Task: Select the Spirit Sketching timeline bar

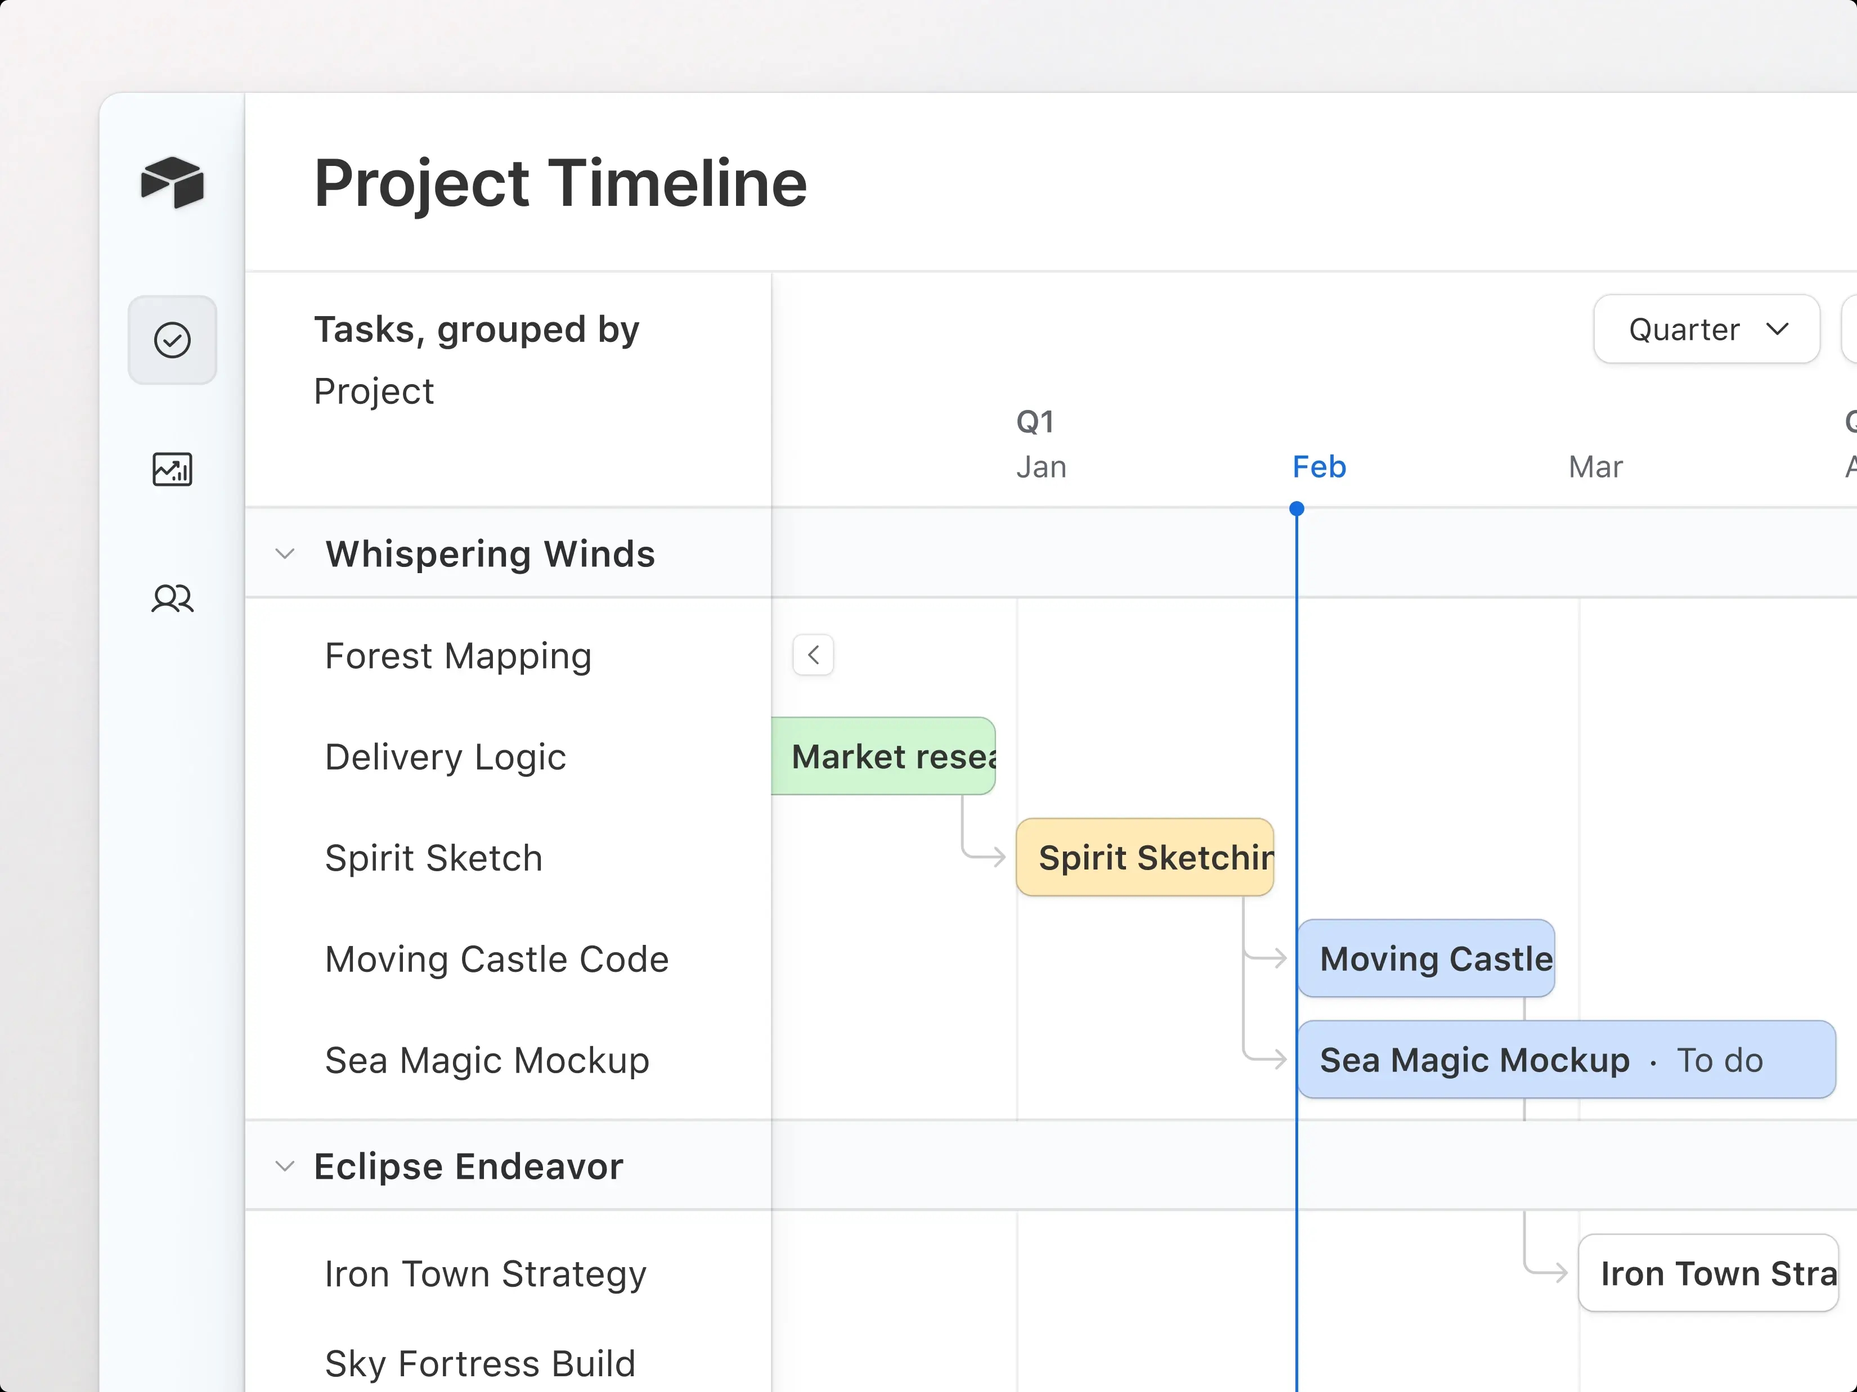Action: (x=1144, y=858)
